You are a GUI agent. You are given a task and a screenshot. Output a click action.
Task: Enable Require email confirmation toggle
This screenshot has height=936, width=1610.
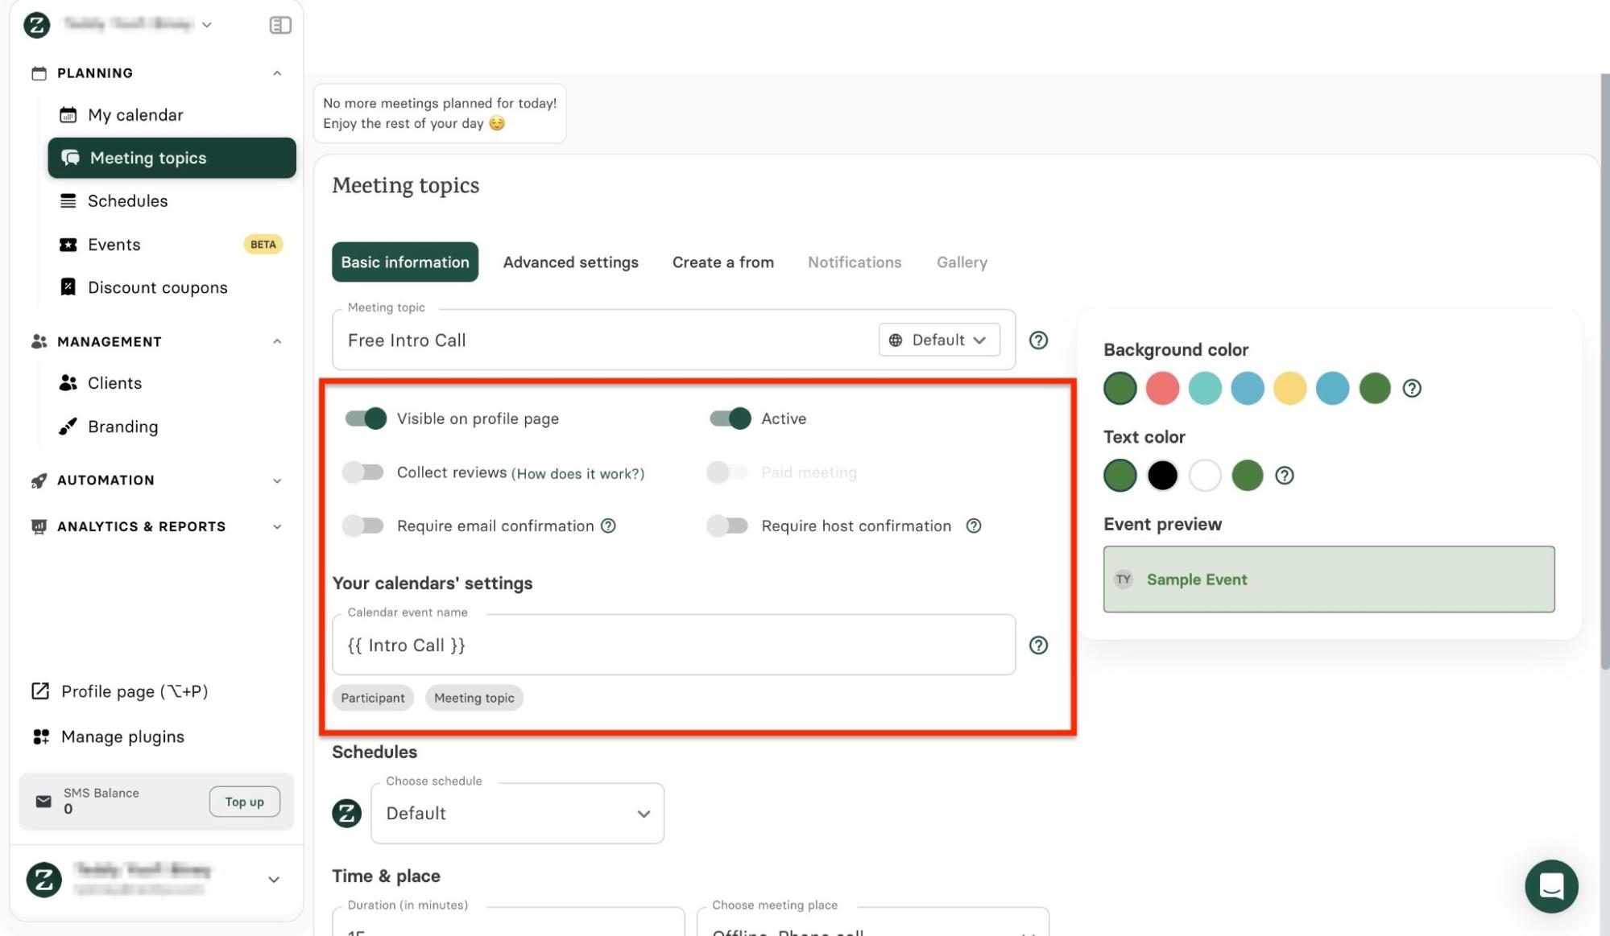coord(362,526)
